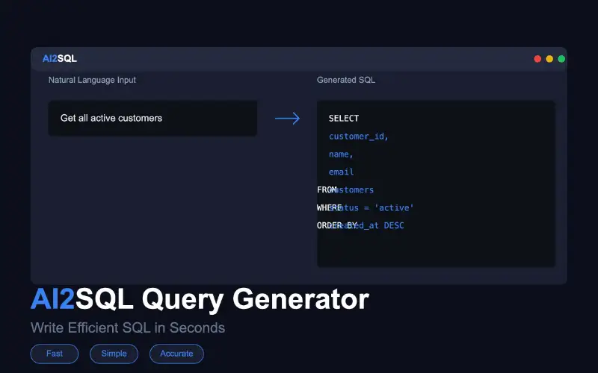Click the yellow window control dot

[549, 59]
